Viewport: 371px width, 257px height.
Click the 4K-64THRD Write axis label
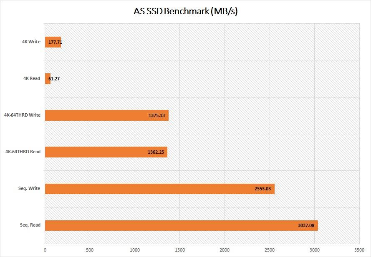tap(22, 115)
